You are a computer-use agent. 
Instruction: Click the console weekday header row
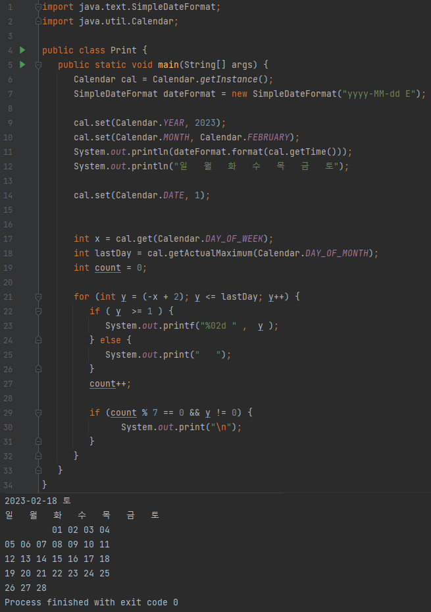[x=82, y=515]
